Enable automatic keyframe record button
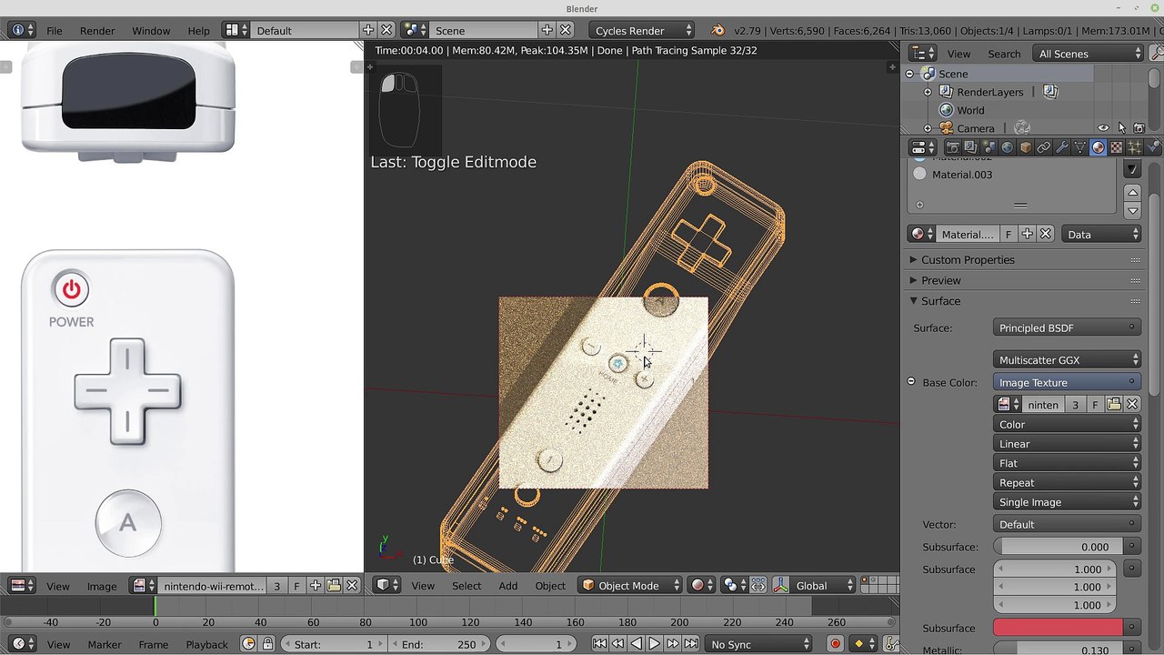The image size is (1164, 655). [835, 644]
